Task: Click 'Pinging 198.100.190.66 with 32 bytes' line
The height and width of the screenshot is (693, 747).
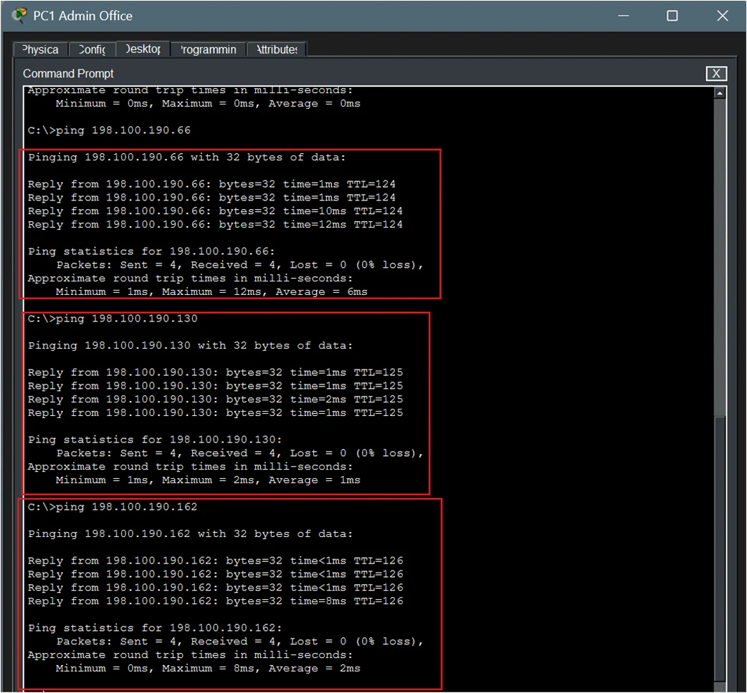Action: (x=186, y=157)
